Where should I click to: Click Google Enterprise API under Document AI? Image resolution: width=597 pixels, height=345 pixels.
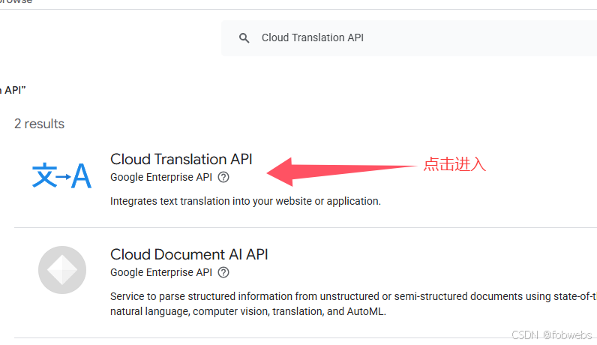click(161, 272)
